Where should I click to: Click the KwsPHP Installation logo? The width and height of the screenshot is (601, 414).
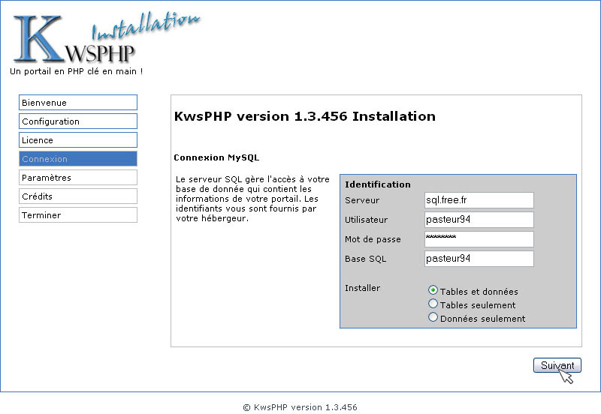(107, 37)
